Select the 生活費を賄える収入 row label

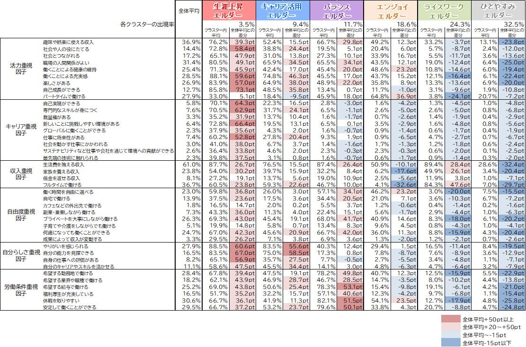64,165
